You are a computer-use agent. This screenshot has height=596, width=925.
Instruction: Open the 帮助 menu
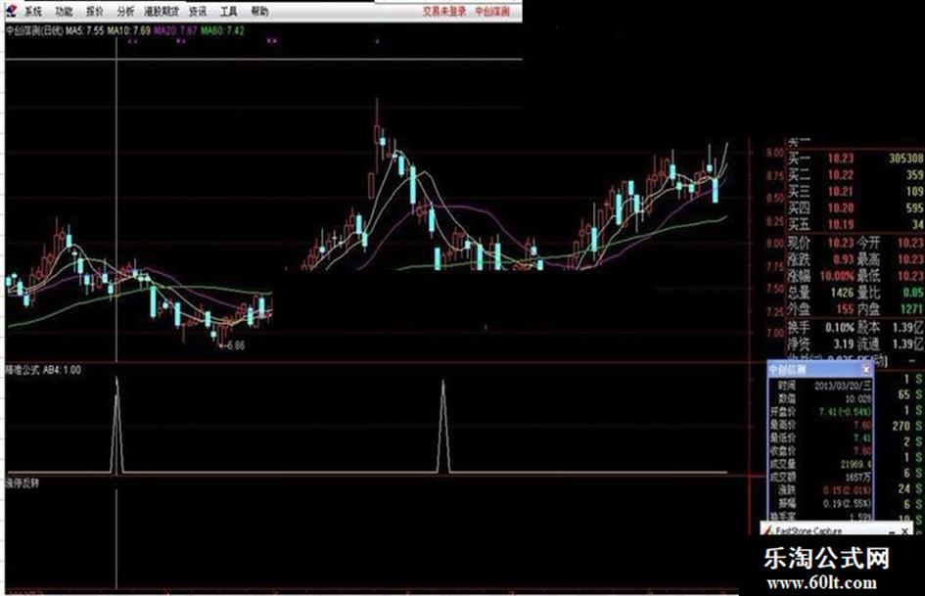(259, 11)
